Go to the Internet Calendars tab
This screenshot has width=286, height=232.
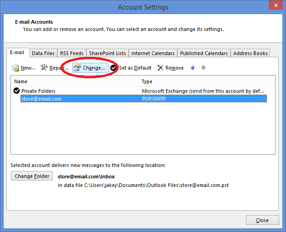click(x=153, y=53)
